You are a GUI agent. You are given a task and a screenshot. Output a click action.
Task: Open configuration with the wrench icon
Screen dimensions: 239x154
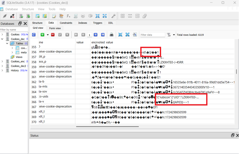pos(113,16)
